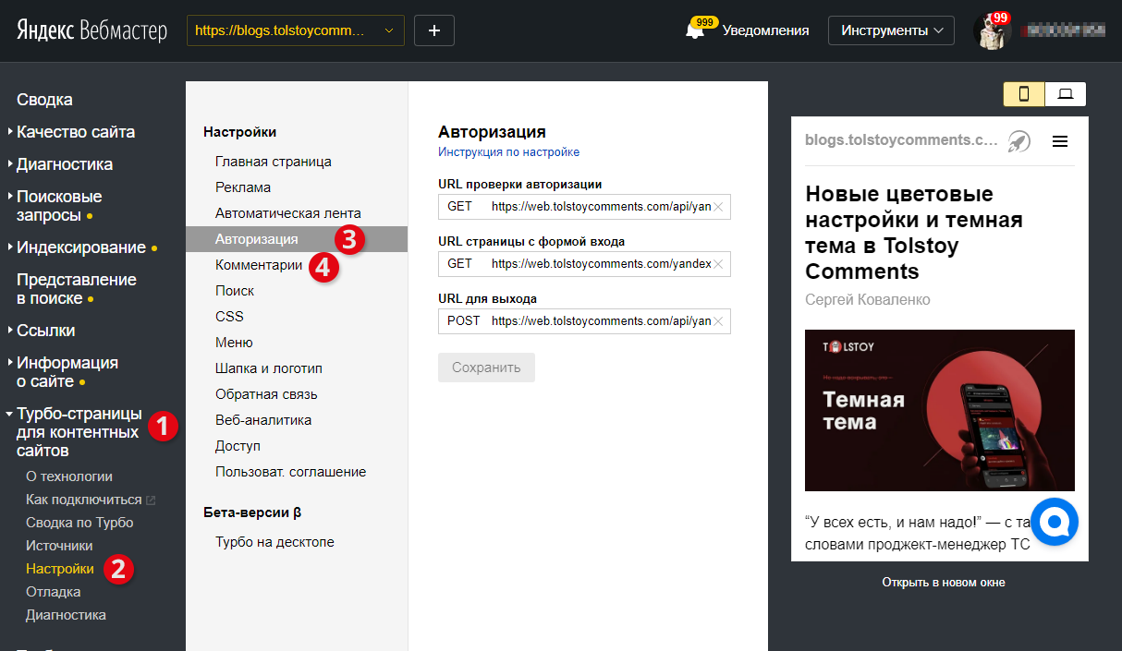Viewport: 1122px width, 651px height.
Task: Click the plus add site button
Action: point(434,30)
